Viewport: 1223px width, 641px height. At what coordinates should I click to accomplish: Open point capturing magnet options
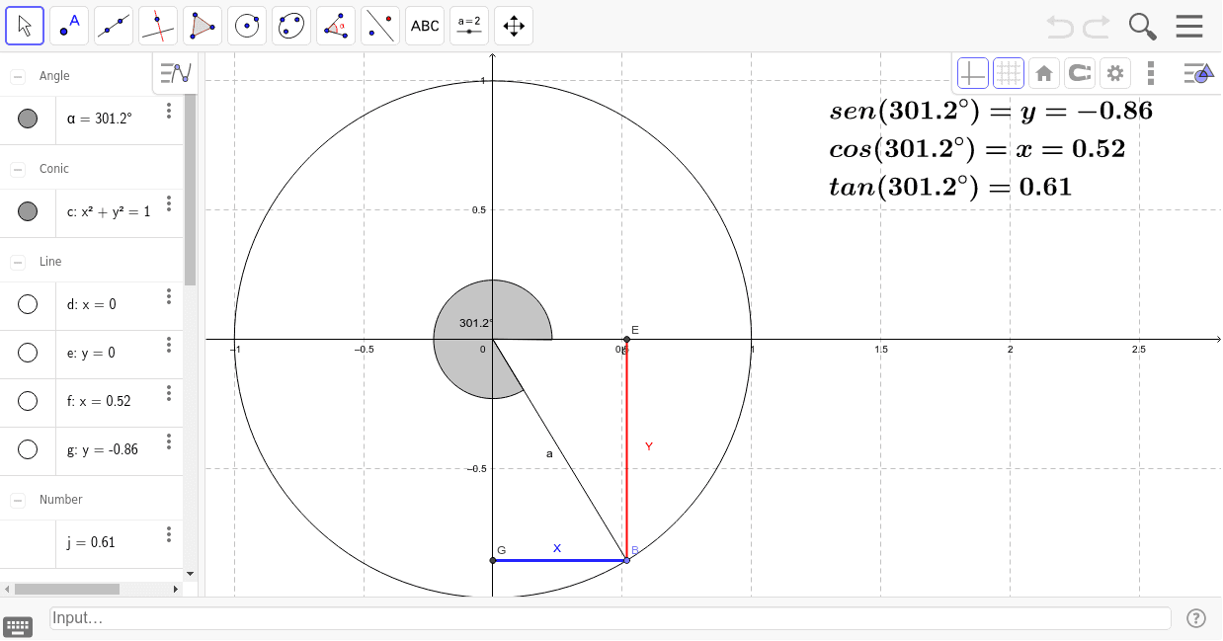coord(1079,73)
